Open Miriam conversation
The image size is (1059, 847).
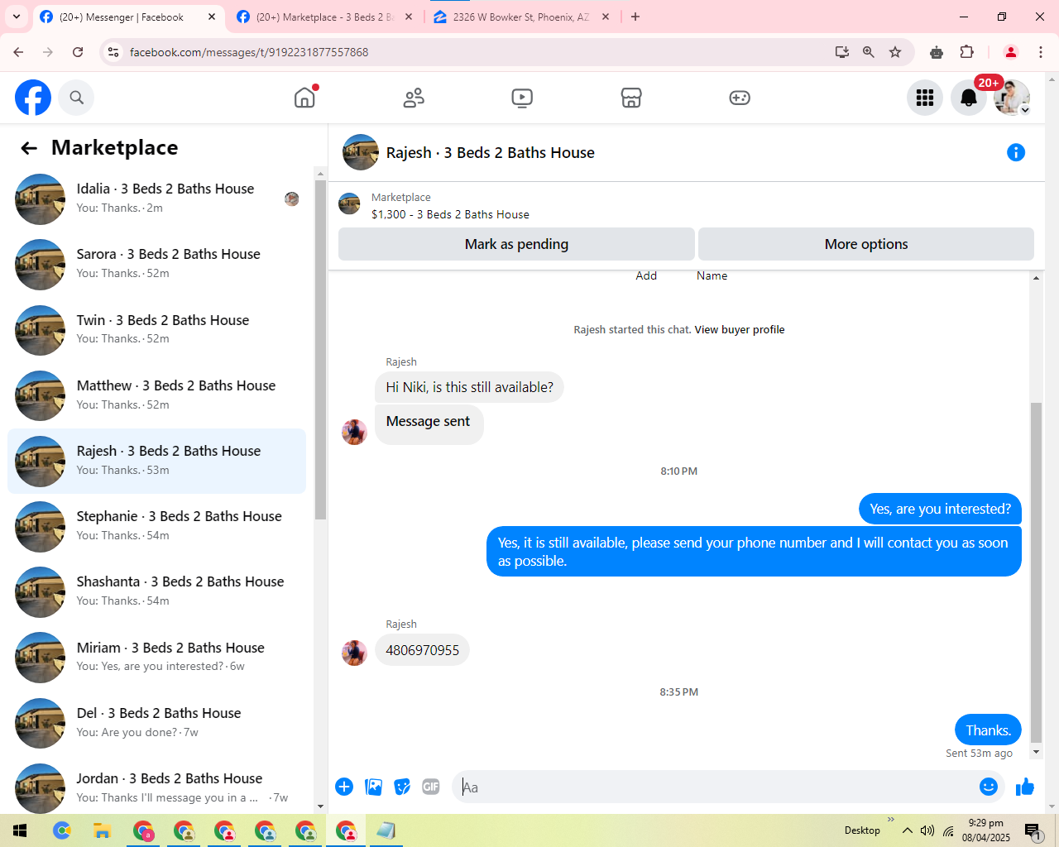click(x=156, y=658)
